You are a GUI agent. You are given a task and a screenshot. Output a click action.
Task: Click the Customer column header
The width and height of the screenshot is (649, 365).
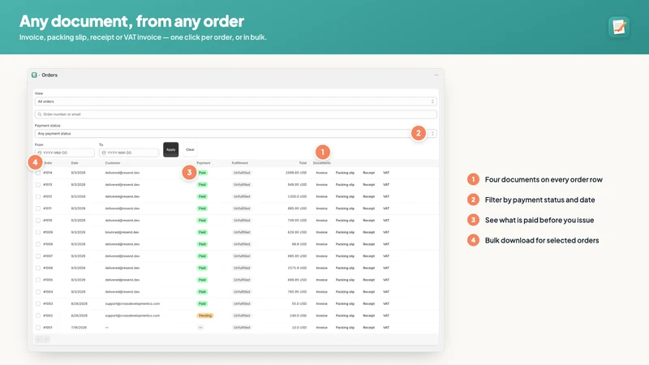click(x=113, y=163)
